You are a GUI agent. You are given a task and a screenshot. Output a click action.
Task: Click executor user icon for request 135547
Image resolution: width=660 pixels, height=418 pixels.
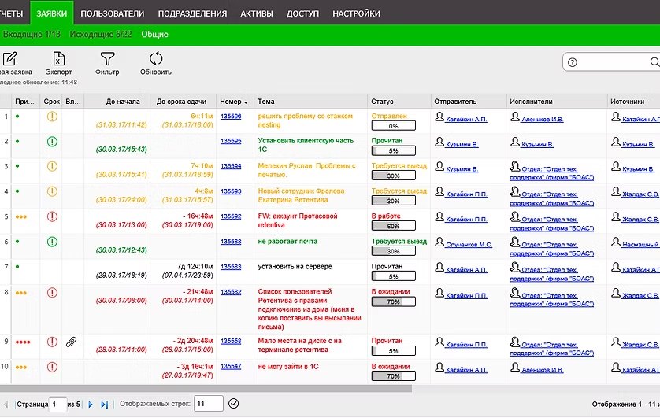pyautogui.click(x=515, y=367)
